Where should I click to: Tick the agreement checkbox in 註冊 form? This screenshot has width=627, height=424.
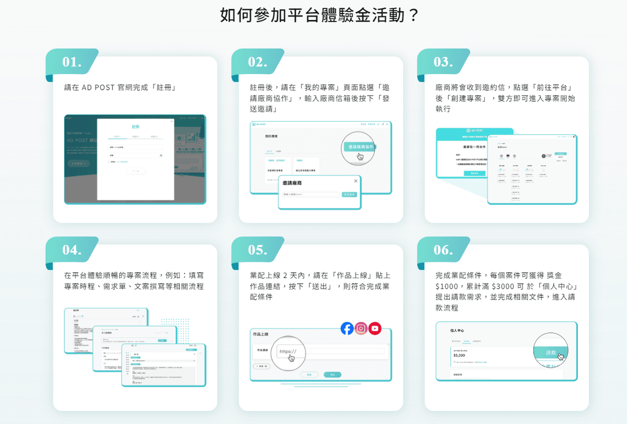(110, 162)
